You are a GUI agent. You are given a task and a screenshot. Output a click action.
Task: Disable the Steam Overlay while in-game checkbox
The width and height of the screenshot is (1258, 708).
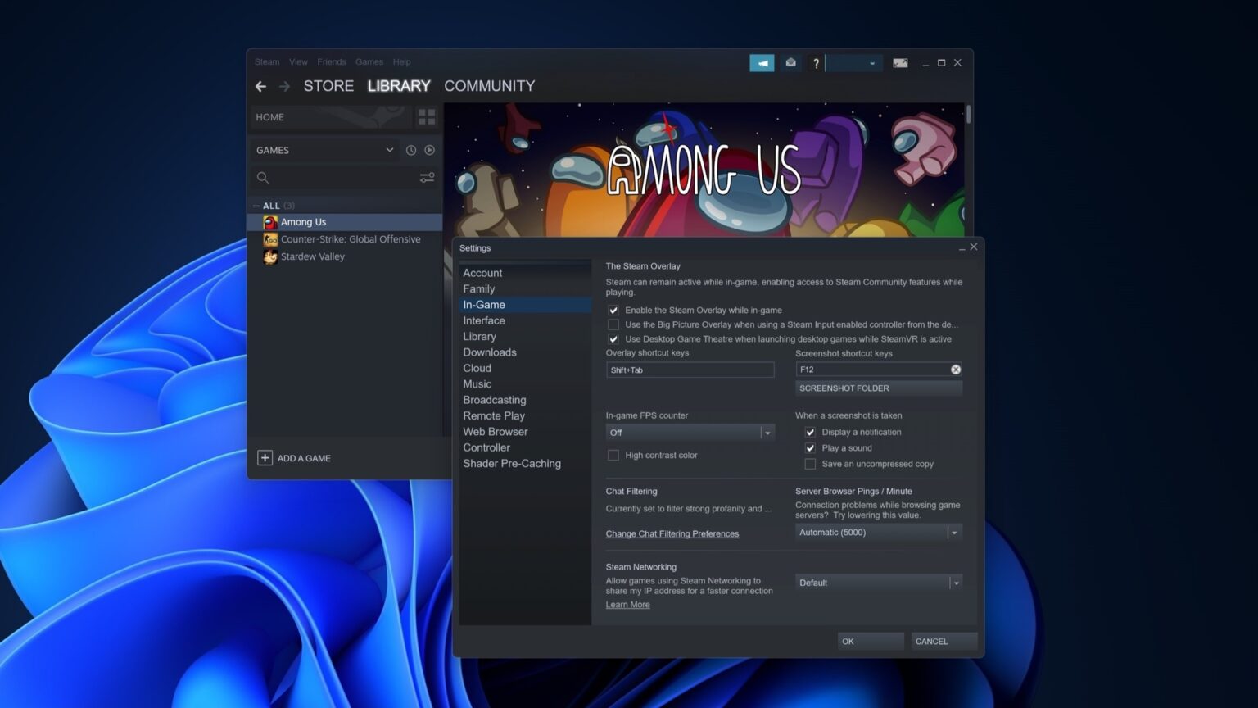613,311
